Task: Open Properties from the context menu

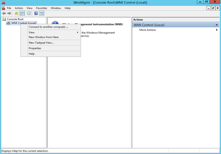Action: 35,48
